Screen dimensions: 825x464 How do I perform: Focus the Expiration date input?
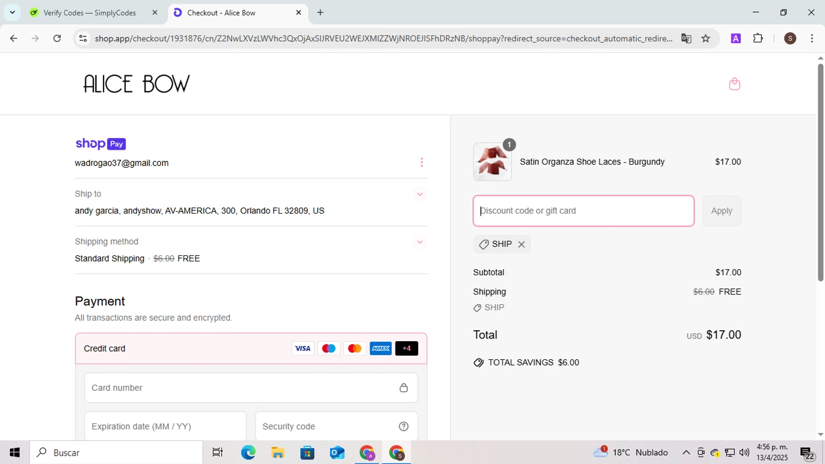(165, 427)
